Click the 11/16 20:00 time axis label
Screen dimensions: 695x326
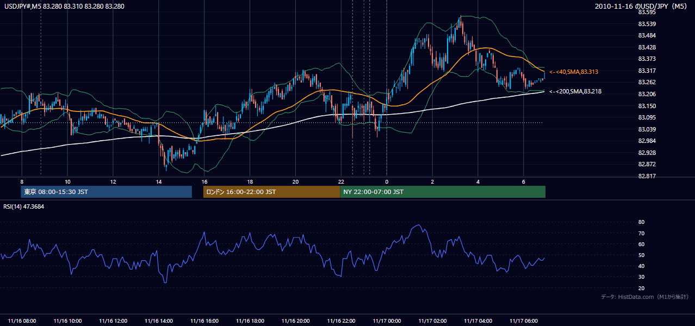(296, 321)
